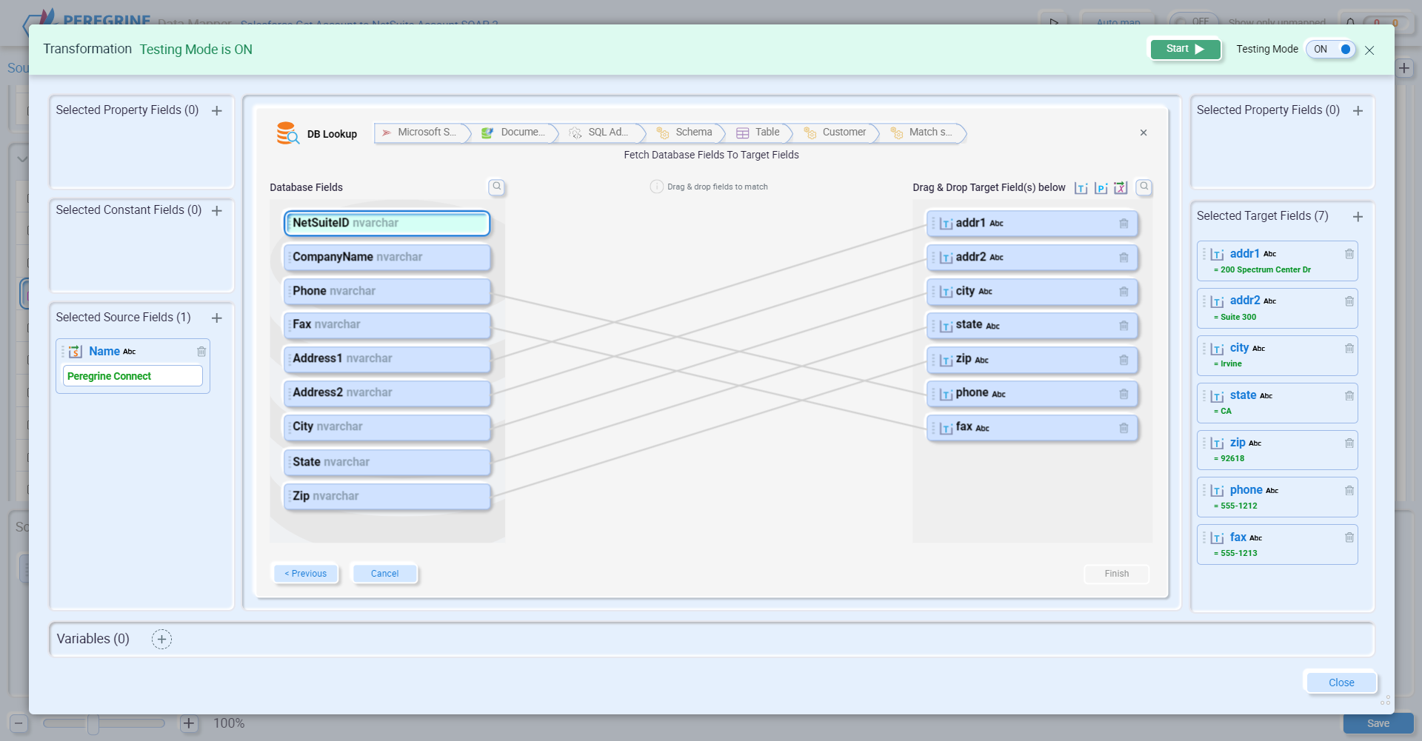
Task: Select the Schema breadcrumb step
Action: [686, 133]
